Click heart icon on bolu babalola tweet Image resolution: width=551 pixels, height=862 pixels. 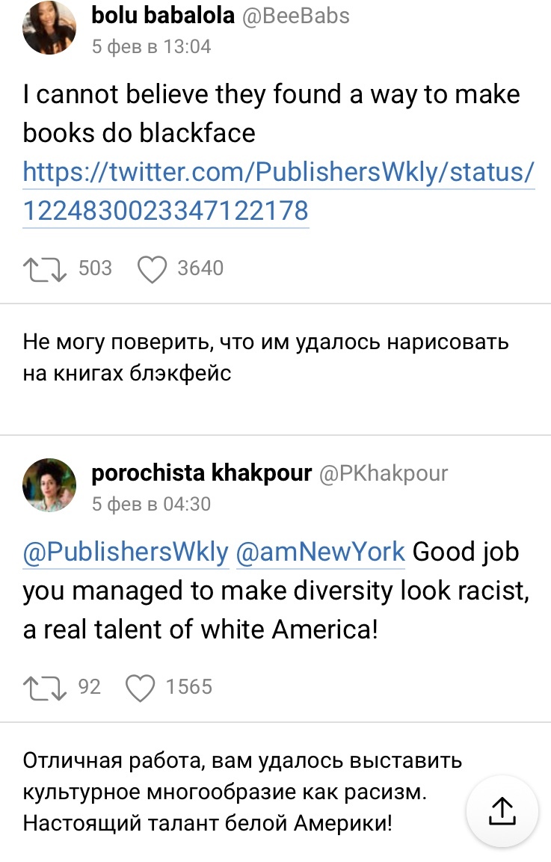tap(152, 270)
